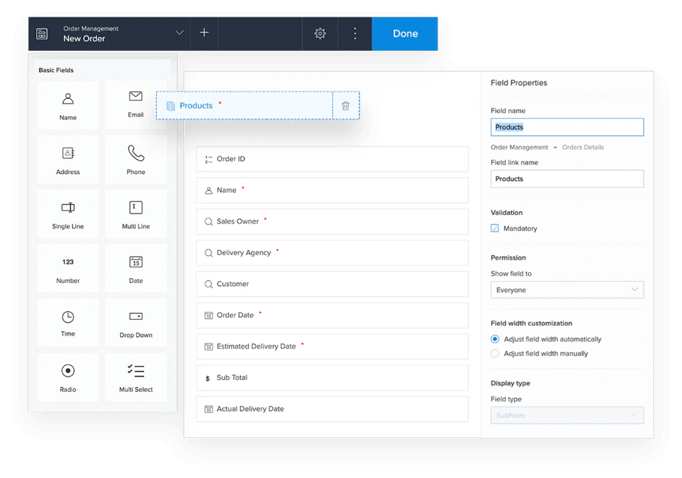Click the Actual Delivery Date calendar icon
The height and width of the screenshot is (478, 682).
pos(209,409)
